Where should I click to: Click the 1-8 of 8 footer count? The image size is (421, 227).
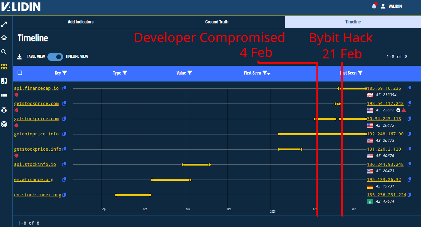29,223
